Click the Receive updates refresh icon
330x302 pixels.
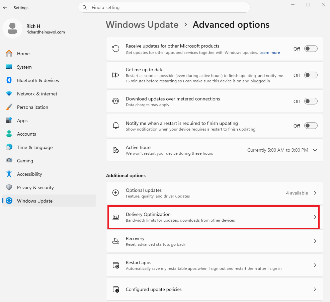pyautogui.click(x=115, y=49)
